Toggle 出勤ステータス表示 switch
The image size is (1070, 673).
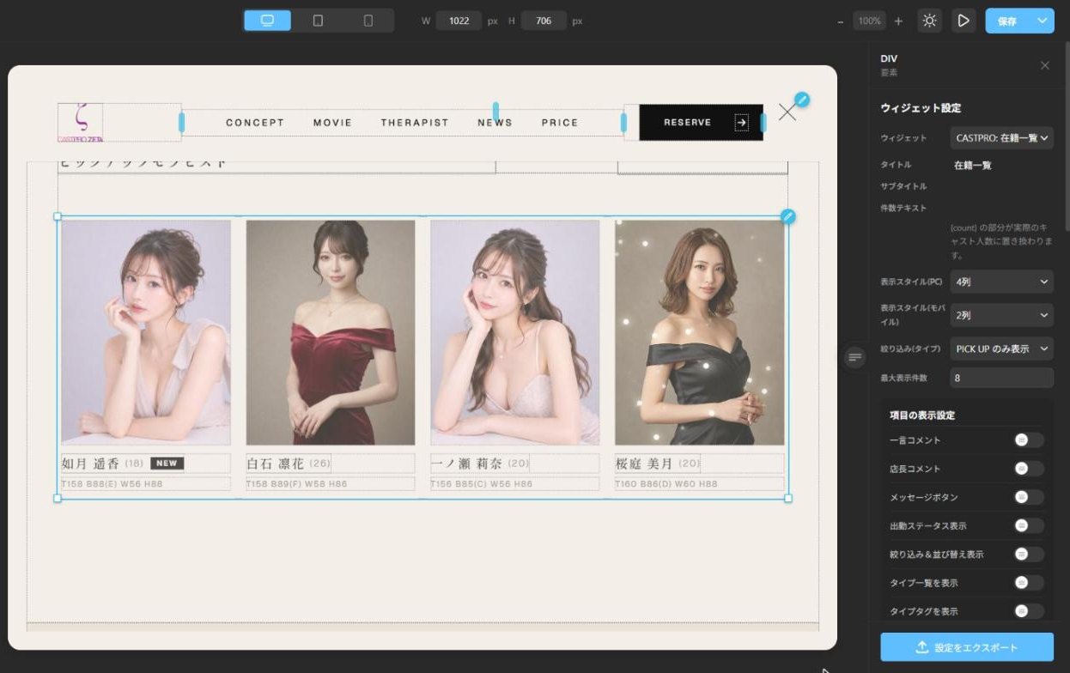[1028, 525]
